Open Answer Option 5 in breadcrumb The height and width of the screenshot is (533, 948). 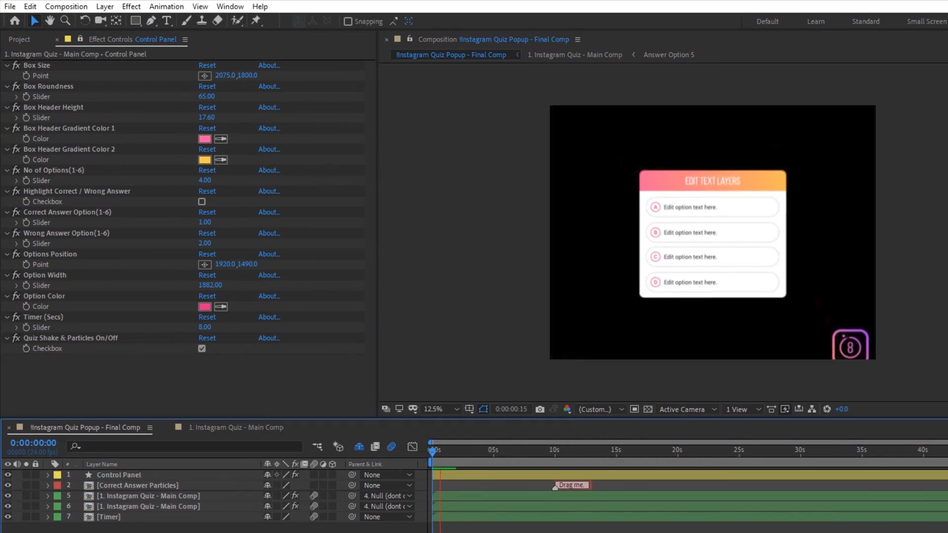point(669,55)
